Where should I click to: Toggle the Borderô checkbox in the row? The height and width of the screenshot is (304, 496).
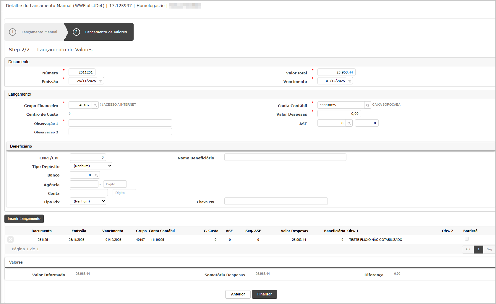467,239
